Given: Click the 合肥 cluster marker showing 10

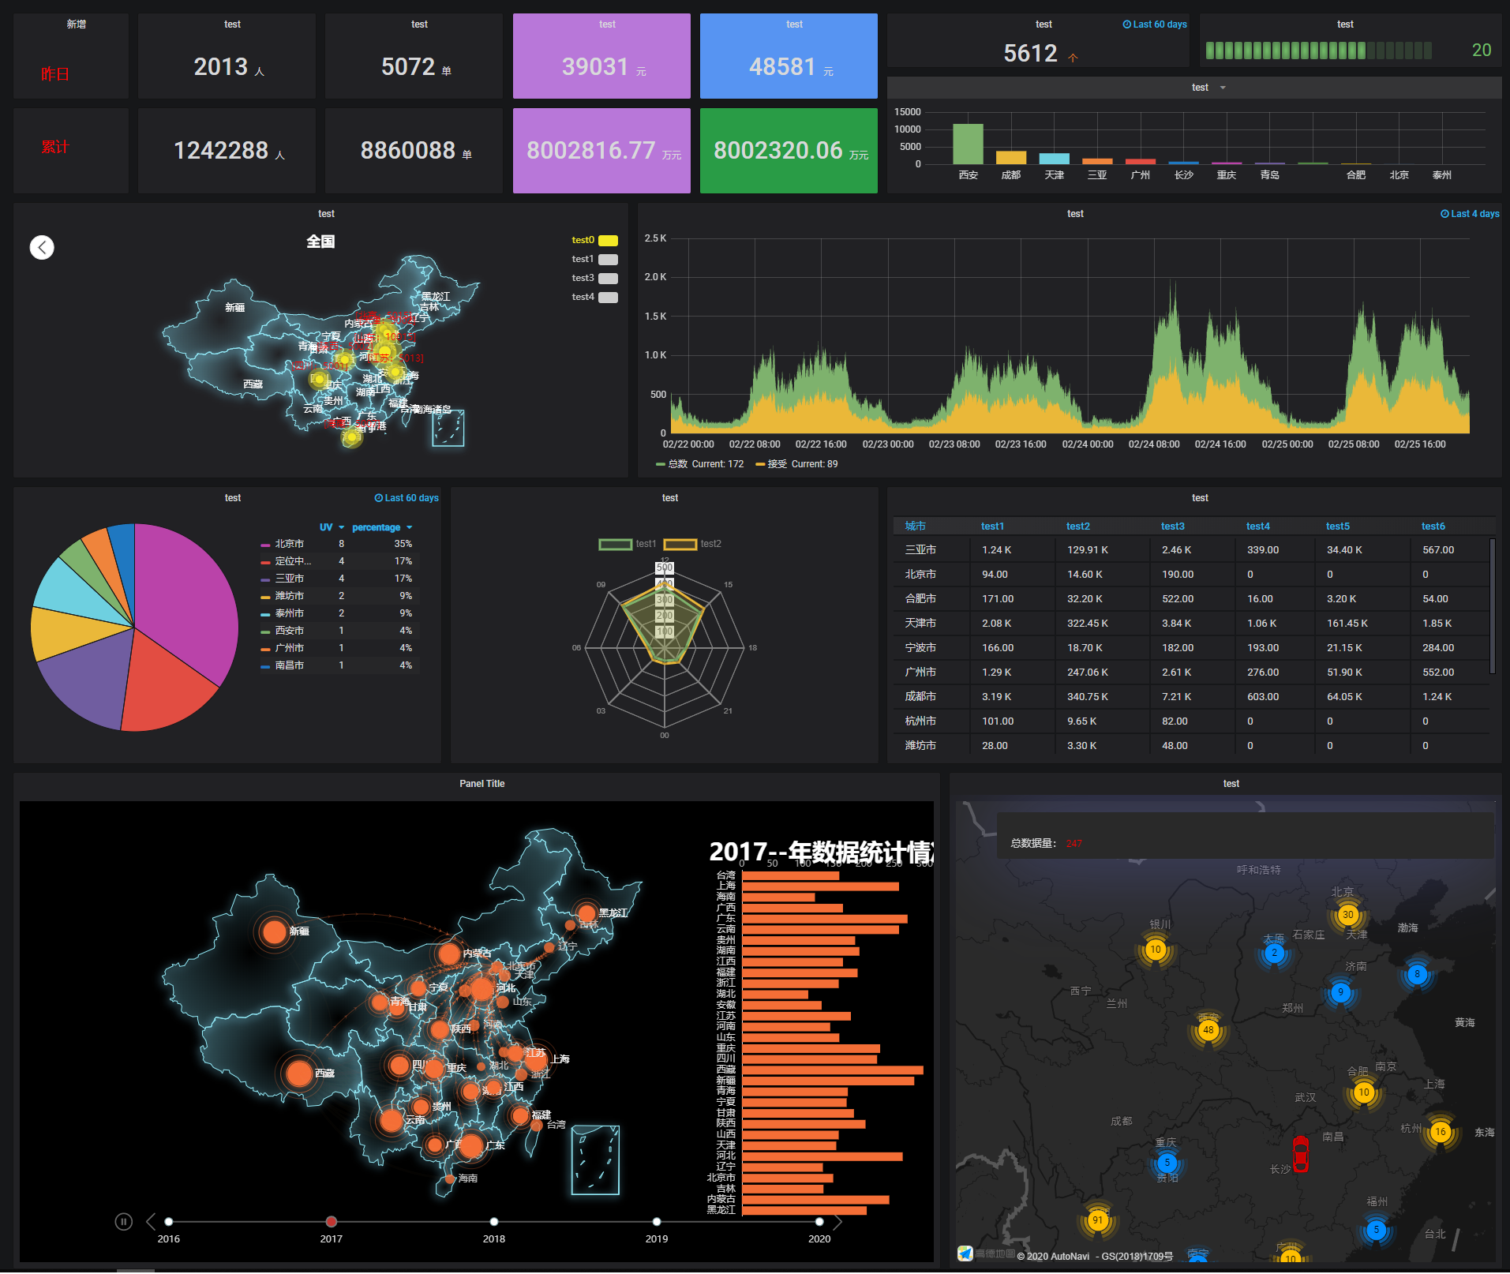Looking at the screenshot, I should (1363, 1092).
